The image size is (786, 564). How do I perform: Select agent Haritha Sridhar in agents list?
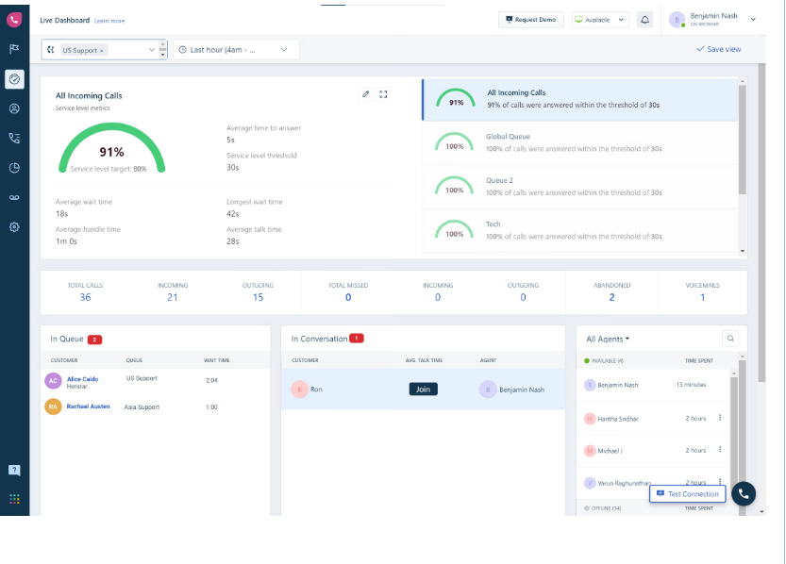[x=653, y=418]
